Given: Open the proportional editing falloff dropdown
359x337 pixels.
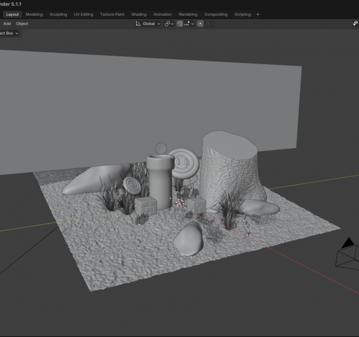Looking at the screenshot, I should (210, 24).
